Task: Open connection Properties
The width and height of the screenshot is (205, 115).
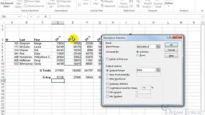Action: 64,1
